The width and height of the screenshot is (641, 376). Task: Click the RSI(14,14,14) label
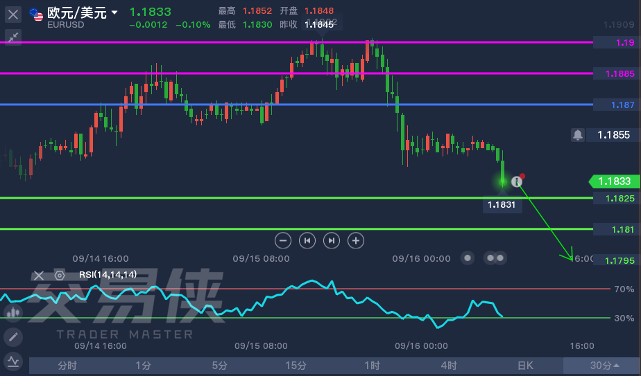[x=108, y=275]
